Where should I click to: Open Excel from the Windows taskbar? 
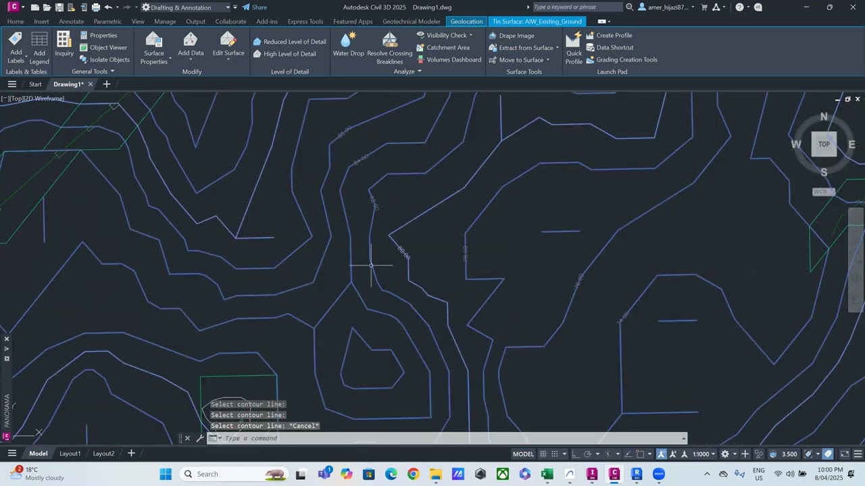click(547, 474)
